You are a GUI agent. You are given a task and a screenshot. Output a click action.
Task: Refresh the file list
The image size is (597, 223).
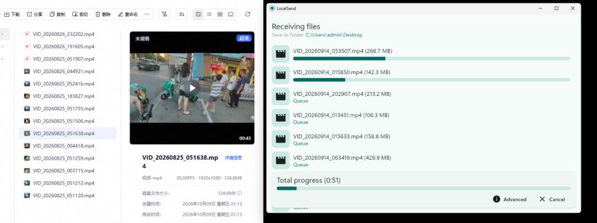click(248, 14)
